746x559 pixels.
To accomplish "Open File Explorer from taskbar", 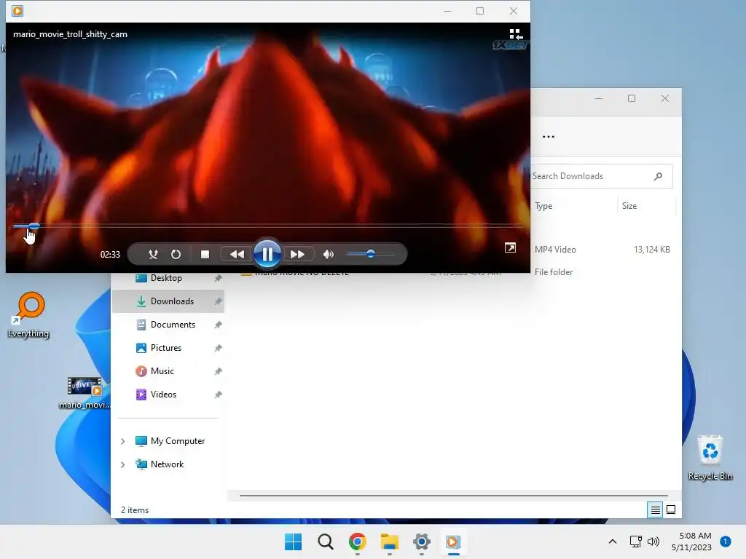I will (x=390, y=542).
